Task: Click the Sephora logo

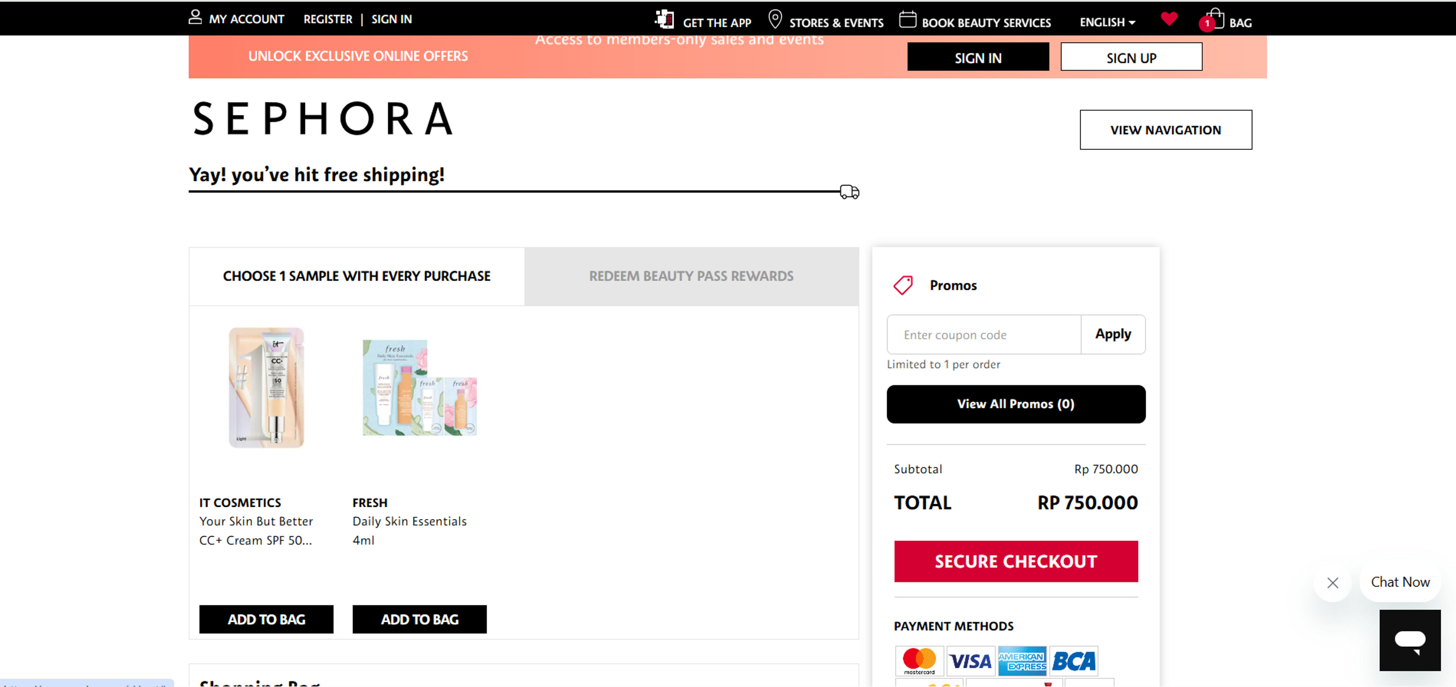Action: pos(323,119)
